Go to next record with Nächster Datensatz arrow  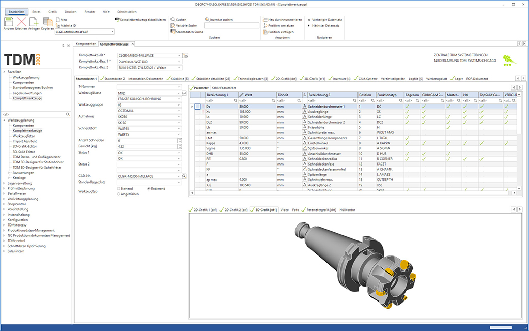(309, 26)
